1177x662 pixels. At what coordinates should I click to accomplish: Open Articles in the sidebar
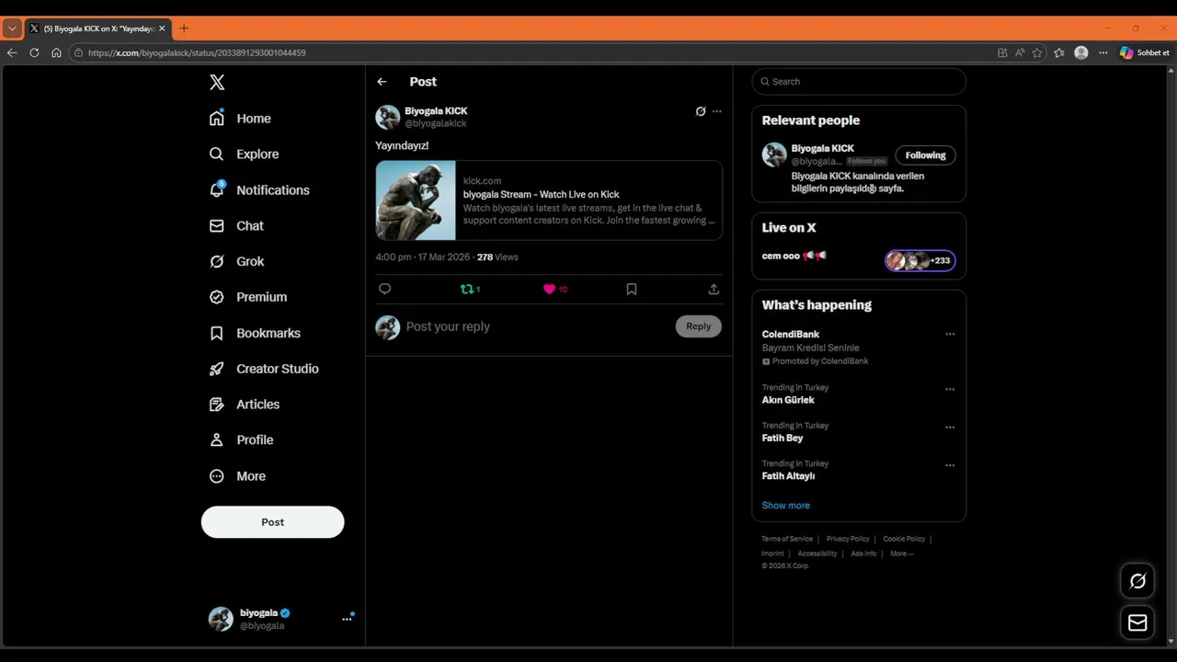click(x=244, y=405)
